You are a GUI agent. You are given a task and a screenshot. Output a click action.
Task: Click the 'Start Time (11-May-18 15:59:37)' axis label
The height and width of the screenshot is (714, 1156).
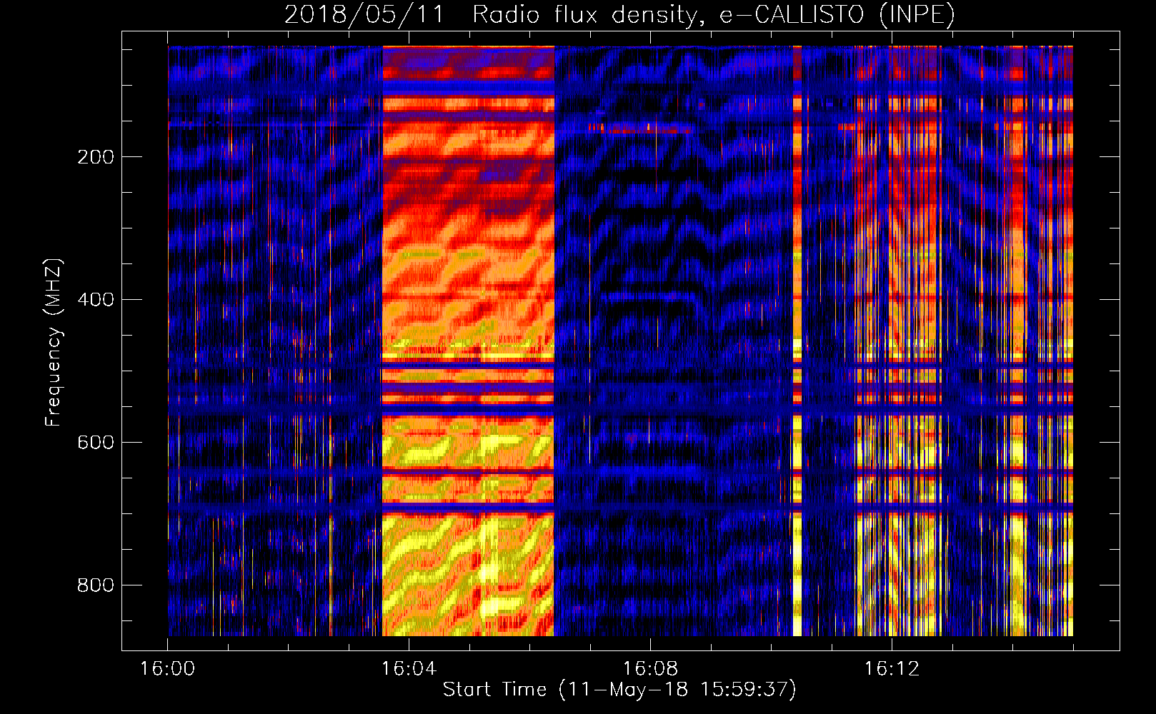(x=619, y=690)
